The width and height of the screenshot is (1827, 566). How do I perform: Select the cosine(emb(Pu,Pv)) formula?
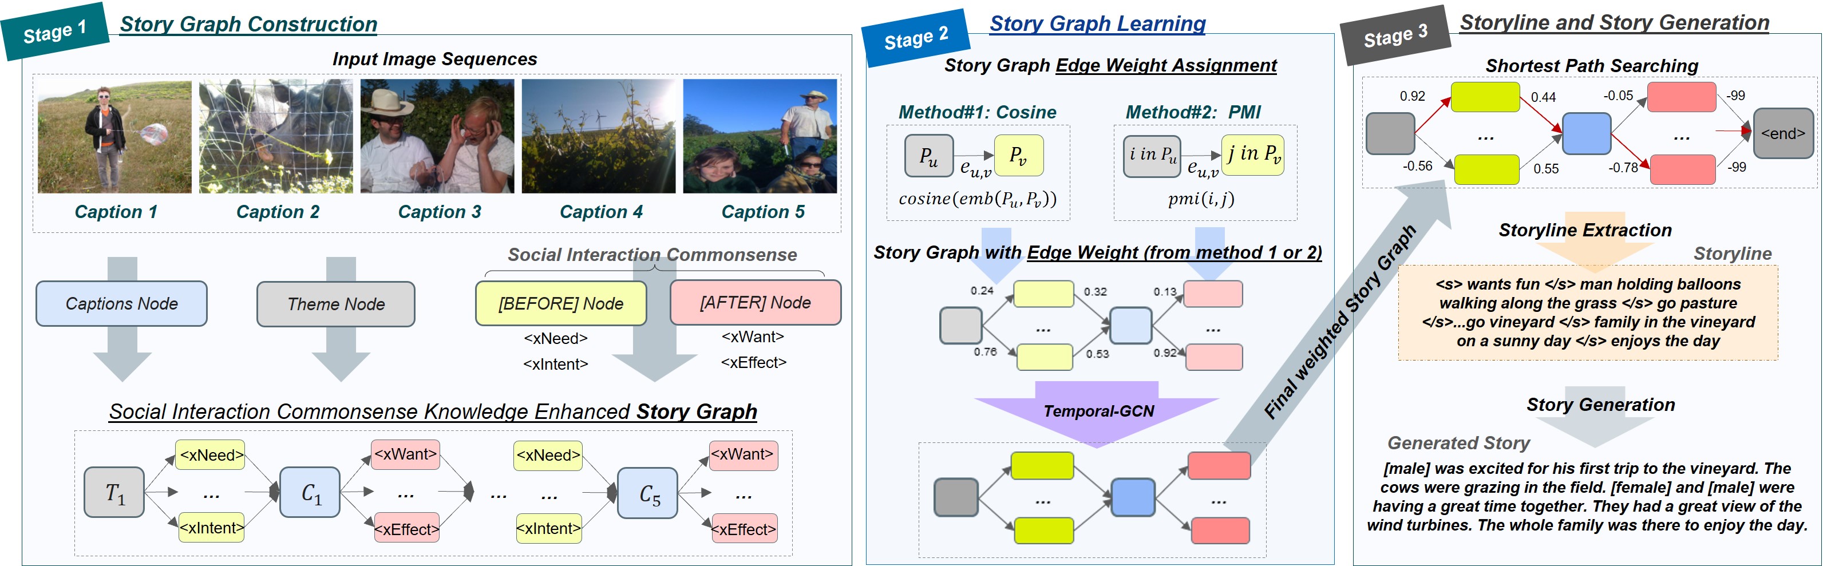978,199
